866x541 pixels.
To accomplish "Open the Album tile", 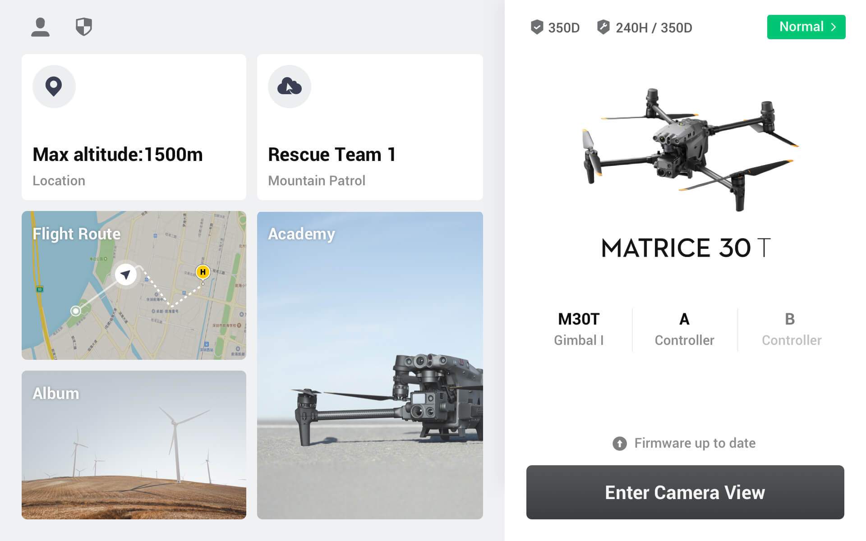I will pos(134,445).
